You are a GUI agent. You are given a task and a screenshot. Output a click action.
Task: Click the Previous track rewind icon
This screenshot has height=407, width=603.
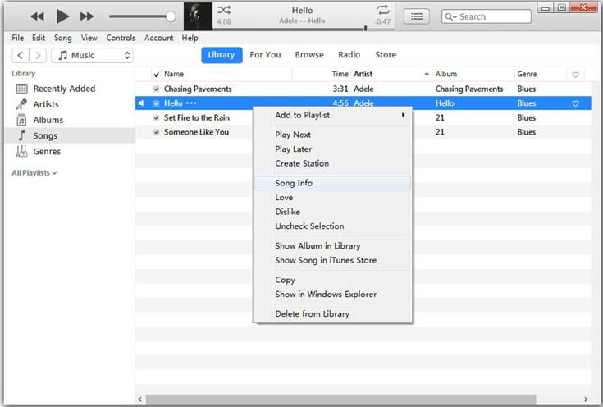37,16
